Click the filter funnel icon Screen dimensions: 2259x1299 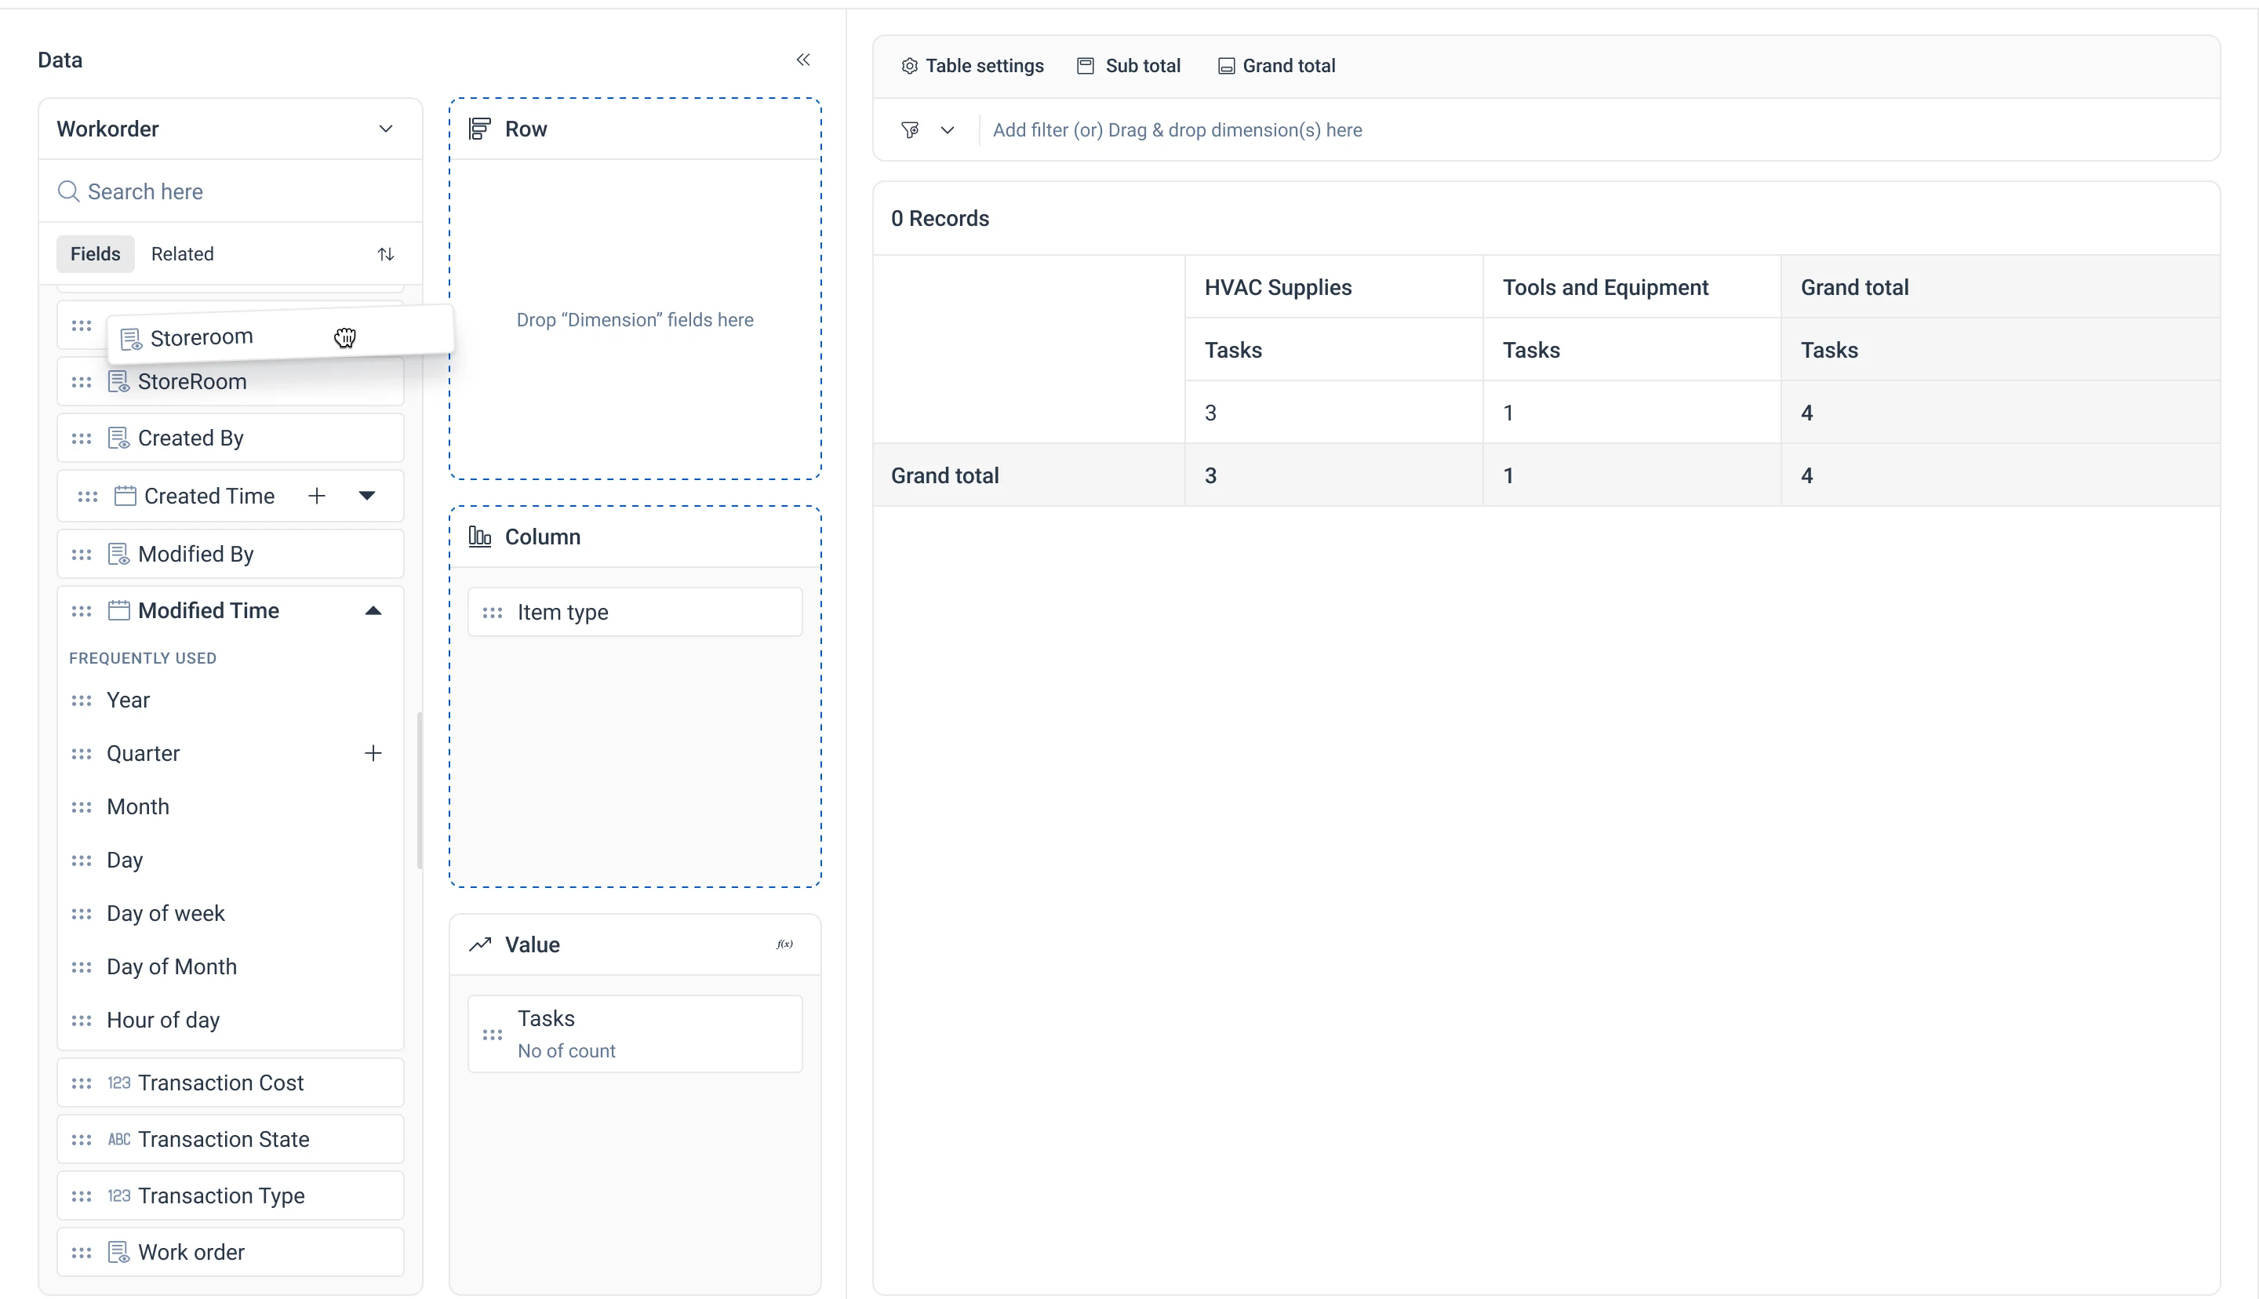(x=910, y=130)
